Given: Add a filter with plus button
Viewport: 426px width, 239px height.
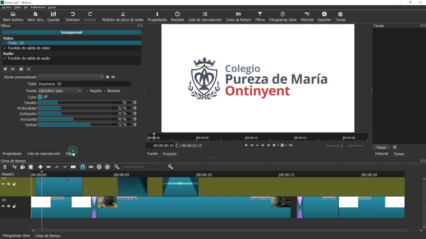Looking at the screenshot, I should click(x=5, y=69).
